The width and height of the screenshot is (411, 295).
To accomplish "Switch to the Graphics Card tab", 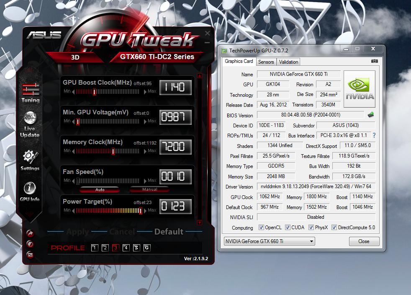I will tap(239, 61).
